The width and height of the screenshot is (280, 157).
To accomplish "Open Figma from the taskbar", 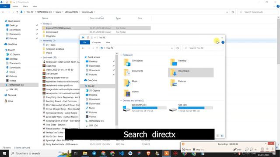I will (x=139, y=153).
